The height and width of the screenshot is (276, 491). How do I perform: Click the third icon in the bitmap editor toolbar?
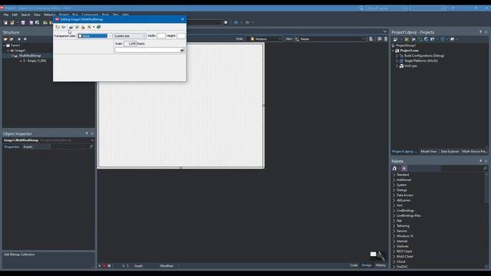click(x=71, y=28)
